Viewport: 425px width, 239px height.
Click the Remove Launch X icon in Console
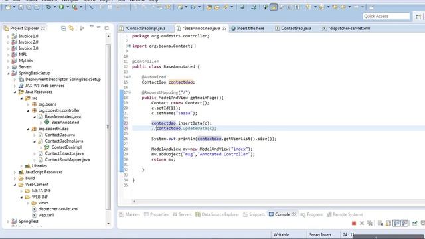pyautogui.click(x=362, y=223)
